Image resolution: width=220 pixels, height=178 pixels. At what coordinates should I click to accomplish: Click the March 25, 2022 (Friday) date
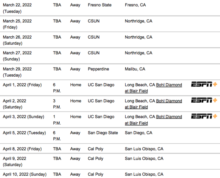17,24
